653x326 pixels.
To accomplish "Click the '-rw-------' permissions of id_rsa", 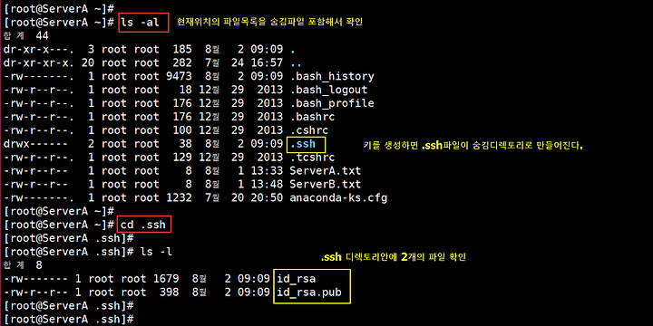I will [35, 279].
